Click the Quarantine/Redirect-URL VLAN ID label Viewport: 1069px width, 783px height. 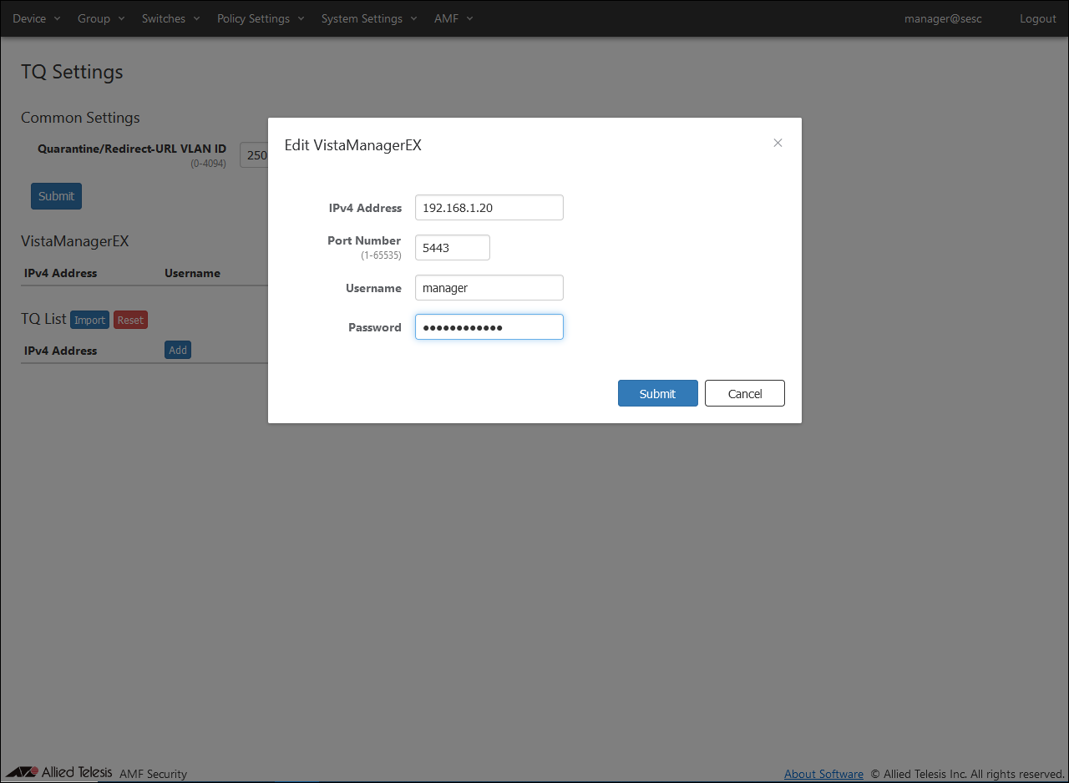[132, 149]
